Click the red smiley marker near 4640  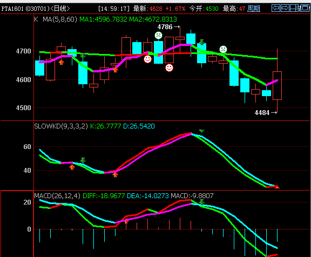coord(169,67)
